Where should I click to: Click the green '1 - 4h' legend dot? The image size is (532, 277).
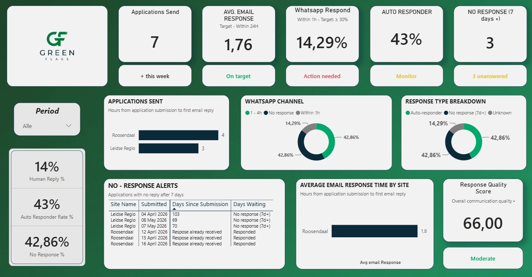(x=247, y=113)
